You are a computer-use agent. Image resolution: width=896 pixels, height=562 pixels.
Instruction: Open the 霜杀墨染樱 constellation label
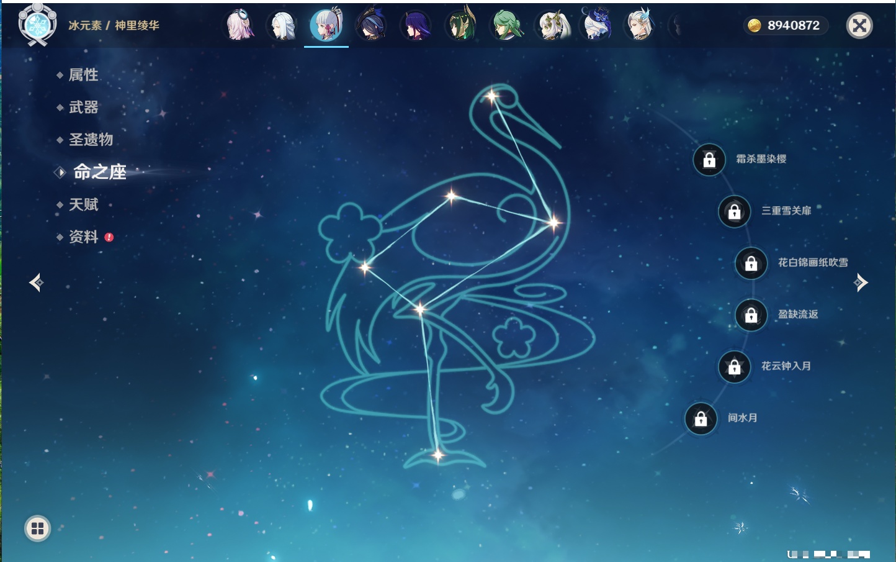pos(761,159)
